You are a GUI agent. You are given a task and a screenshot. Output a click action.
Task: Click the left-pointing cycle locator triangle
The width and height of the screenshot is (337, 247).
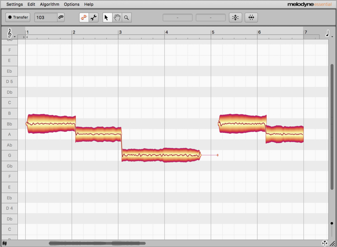27,37
